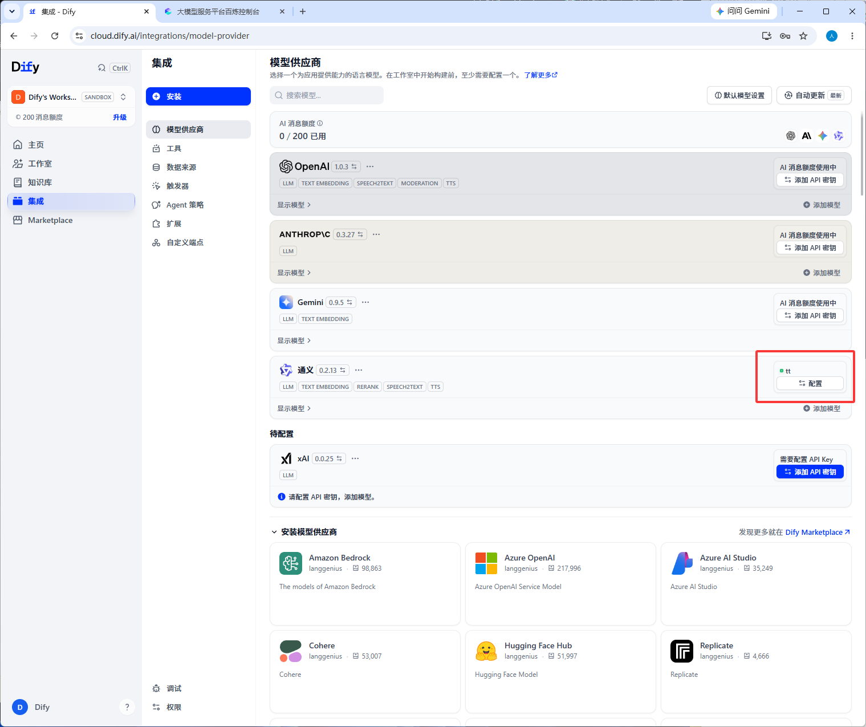Click 添加 API 密钥 for xAI
Image resolution: width=866 pixels, height=727 pixels.
[x=810, y=472]
